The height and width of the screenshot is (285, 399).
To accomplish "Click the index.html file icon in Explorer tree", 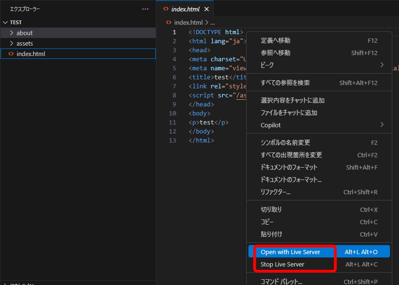I will pos(11,54).
